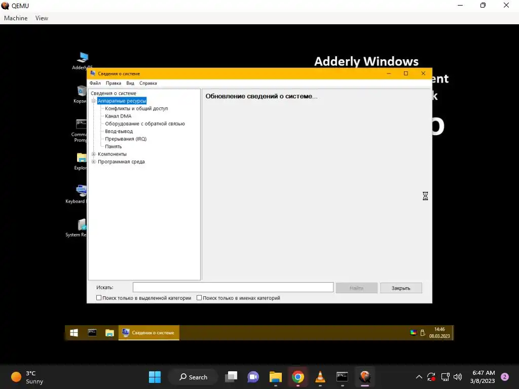This screenshot has width=519, height=389.
Task: Click the guest tray color display icon
Action: coord(414,333)
